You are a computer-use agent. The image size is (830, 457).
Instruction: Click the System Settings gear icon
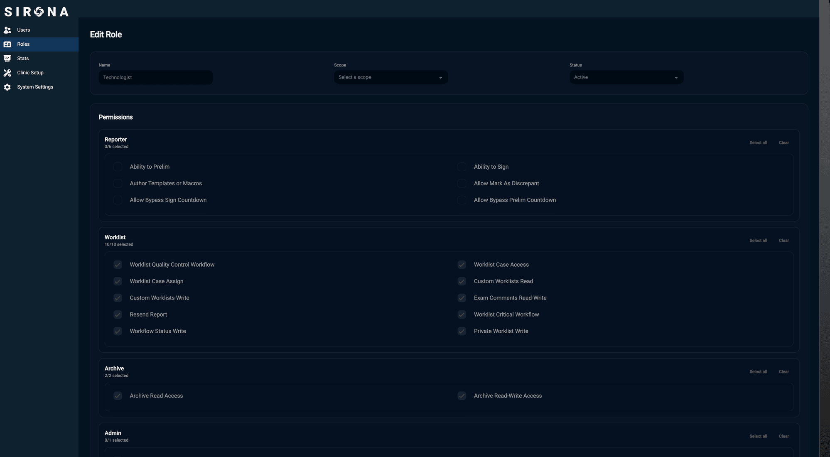(x=7, y=87)
